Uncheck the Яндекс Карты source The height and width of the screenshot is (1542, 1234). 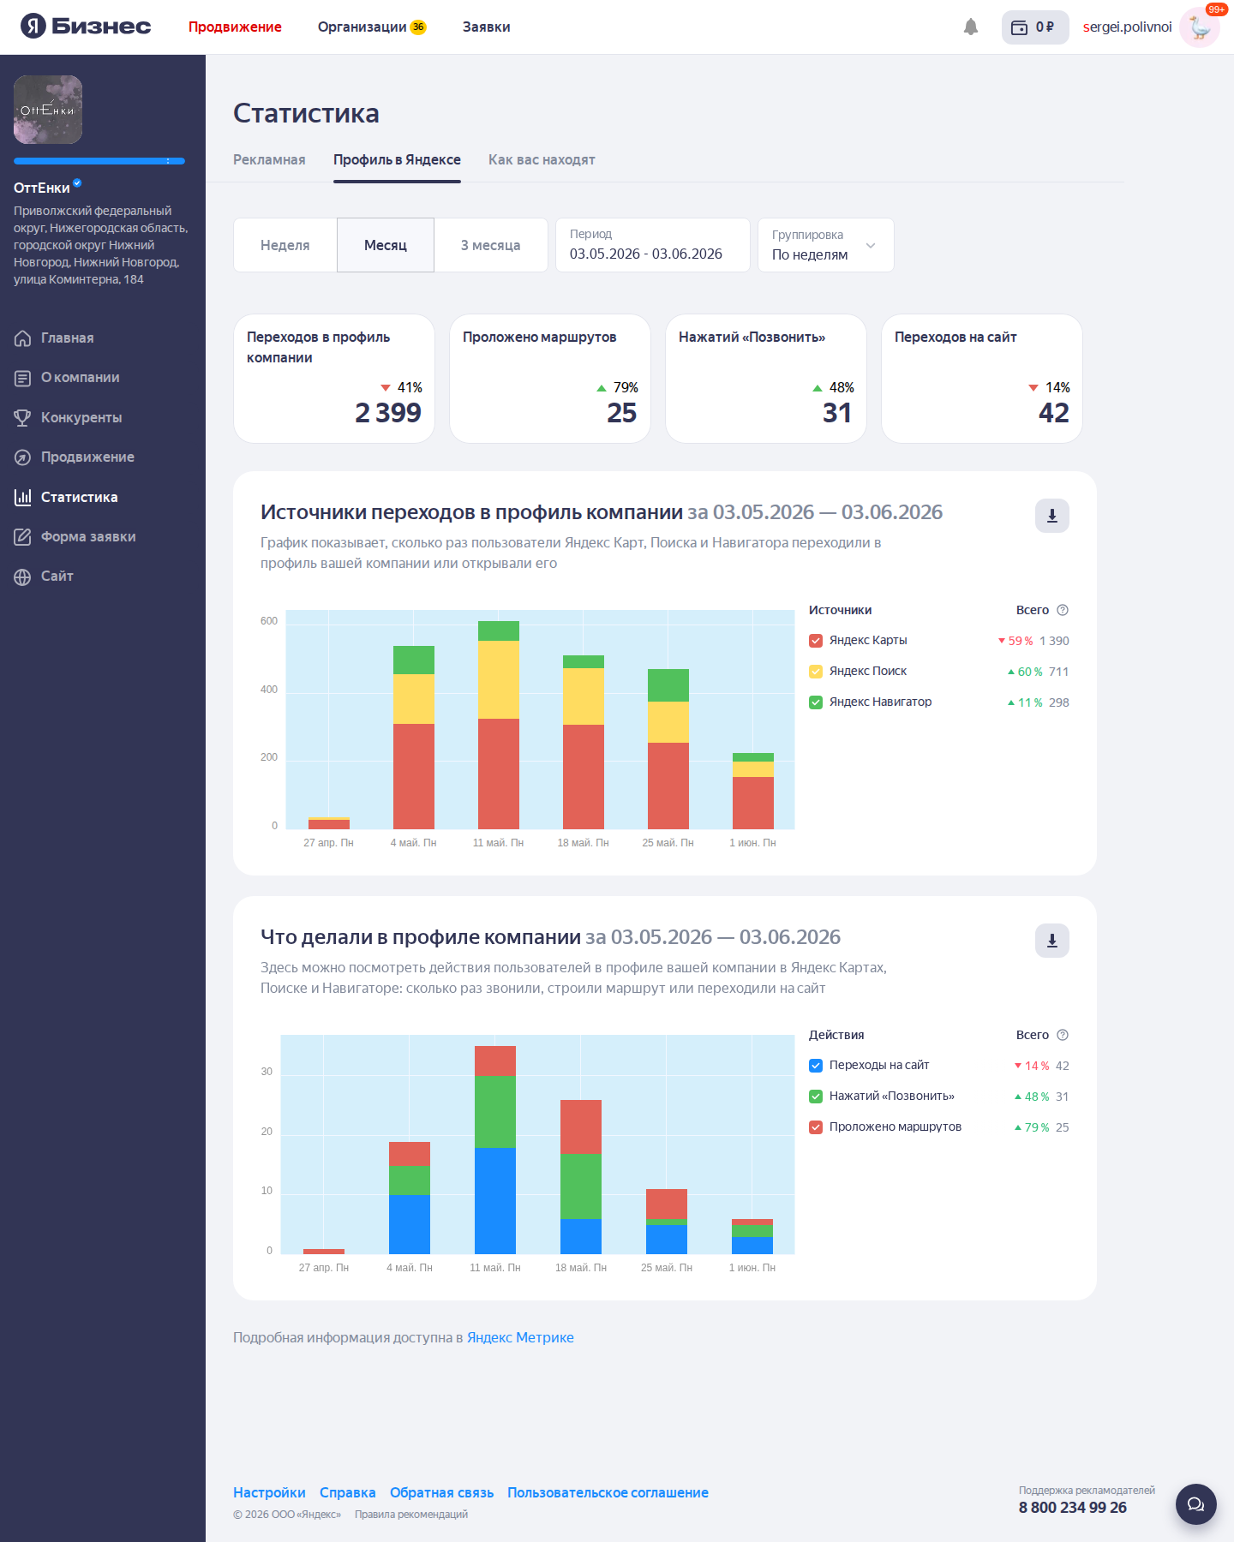tap(816, 641)
